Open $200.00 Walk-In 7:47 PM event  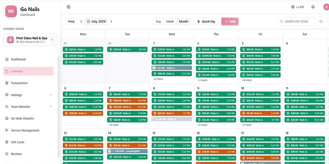pos(83,94)
